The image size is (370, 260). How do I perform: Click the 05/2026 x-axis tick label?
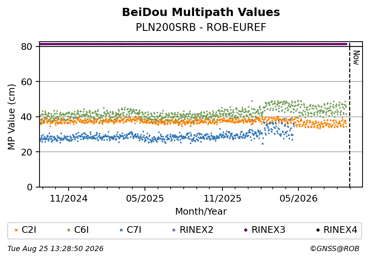(298, 199)
